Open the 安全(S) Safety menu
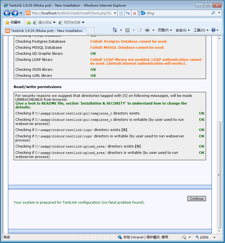225x243 pixels. tap(183, 30)
